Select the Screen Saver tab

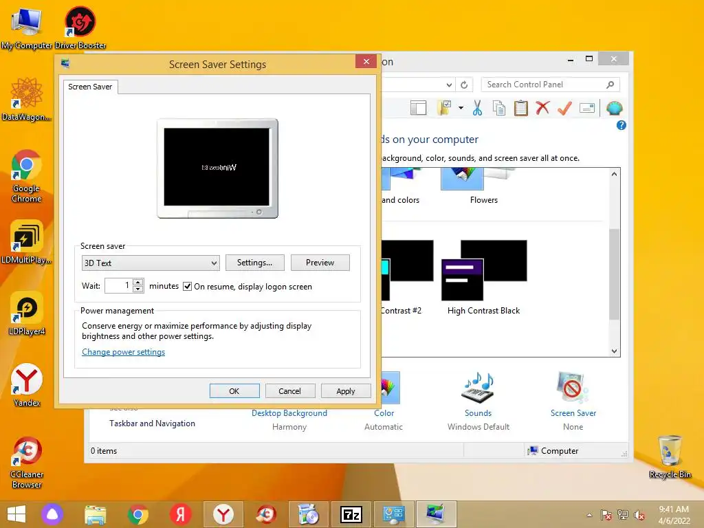[90, 87]
